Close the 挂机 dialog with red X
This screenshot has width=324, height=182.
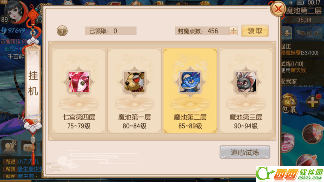(278, 9)
